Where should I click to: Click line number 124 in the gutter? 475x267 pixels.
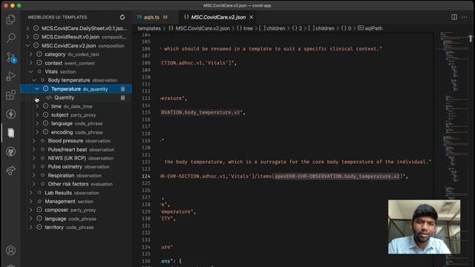click(x=146, y=177)
